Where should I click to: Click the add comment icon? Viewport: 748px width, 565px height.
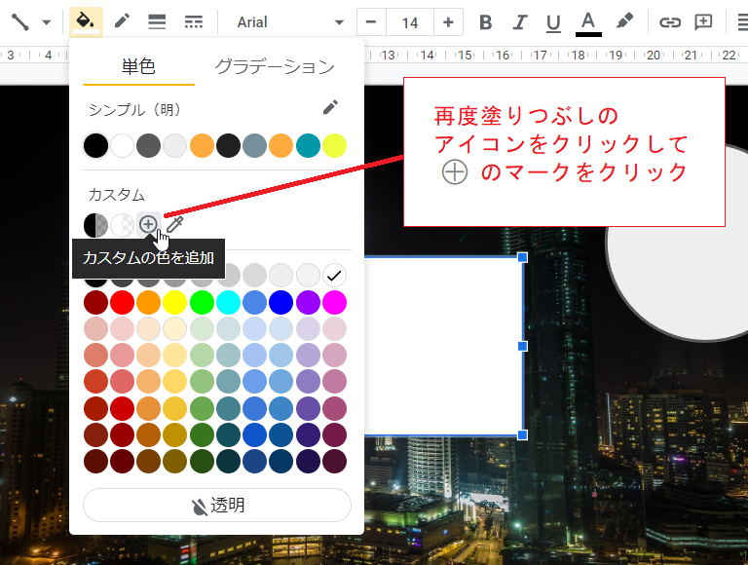[703, 22]
